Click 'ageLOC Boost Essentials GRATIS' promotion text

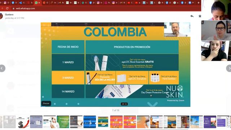click(x=138, y=62)
